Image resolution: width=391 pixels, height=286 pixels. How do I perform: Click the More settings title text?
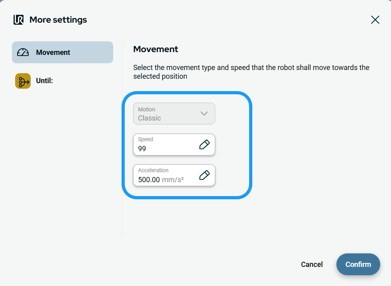[x=58, y=20]
